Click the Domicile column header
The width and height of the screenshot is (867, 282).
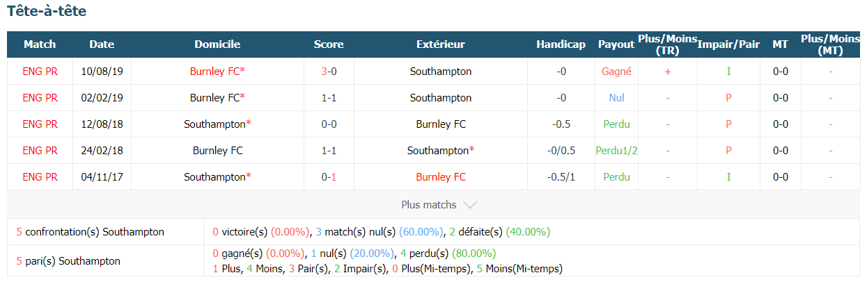coord(217,44)
